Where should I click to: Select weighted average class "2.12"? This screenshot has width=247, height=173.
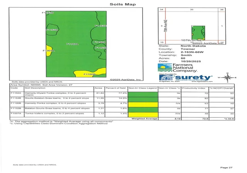(x=178, y=119)
